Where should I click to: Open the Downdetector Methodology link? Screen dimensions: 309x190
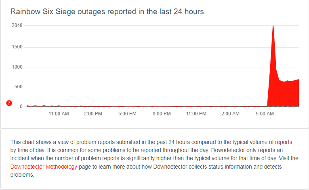44,167
